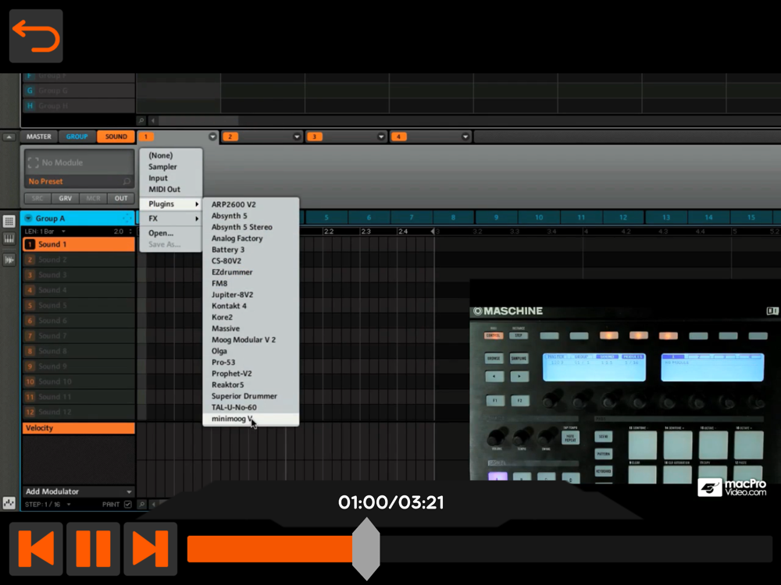
Task: Select the Sound 1 slot
Action: 78,244
